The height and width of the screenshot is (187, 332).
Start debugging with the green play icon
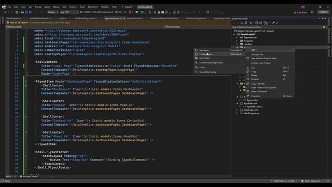pyautogui.click(x=81, y=12)
